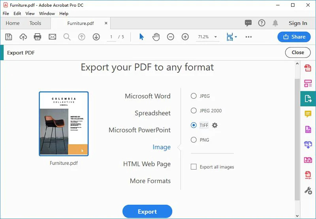Image resolution: width=316 pixels, height=219 pixels.
Task: Open Organize Pages layout icon in sidebar
Action: (308, 83)
